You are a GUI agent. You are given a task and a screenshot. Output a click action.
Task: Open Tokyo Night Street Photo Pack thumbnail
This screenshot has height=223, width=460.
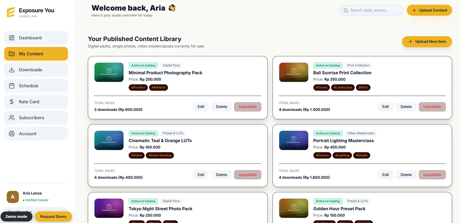click(109, 208)
